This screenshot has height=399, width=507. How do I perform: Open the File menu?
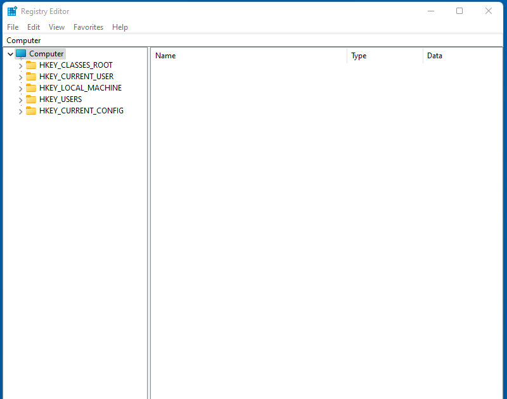coord(12,27)
